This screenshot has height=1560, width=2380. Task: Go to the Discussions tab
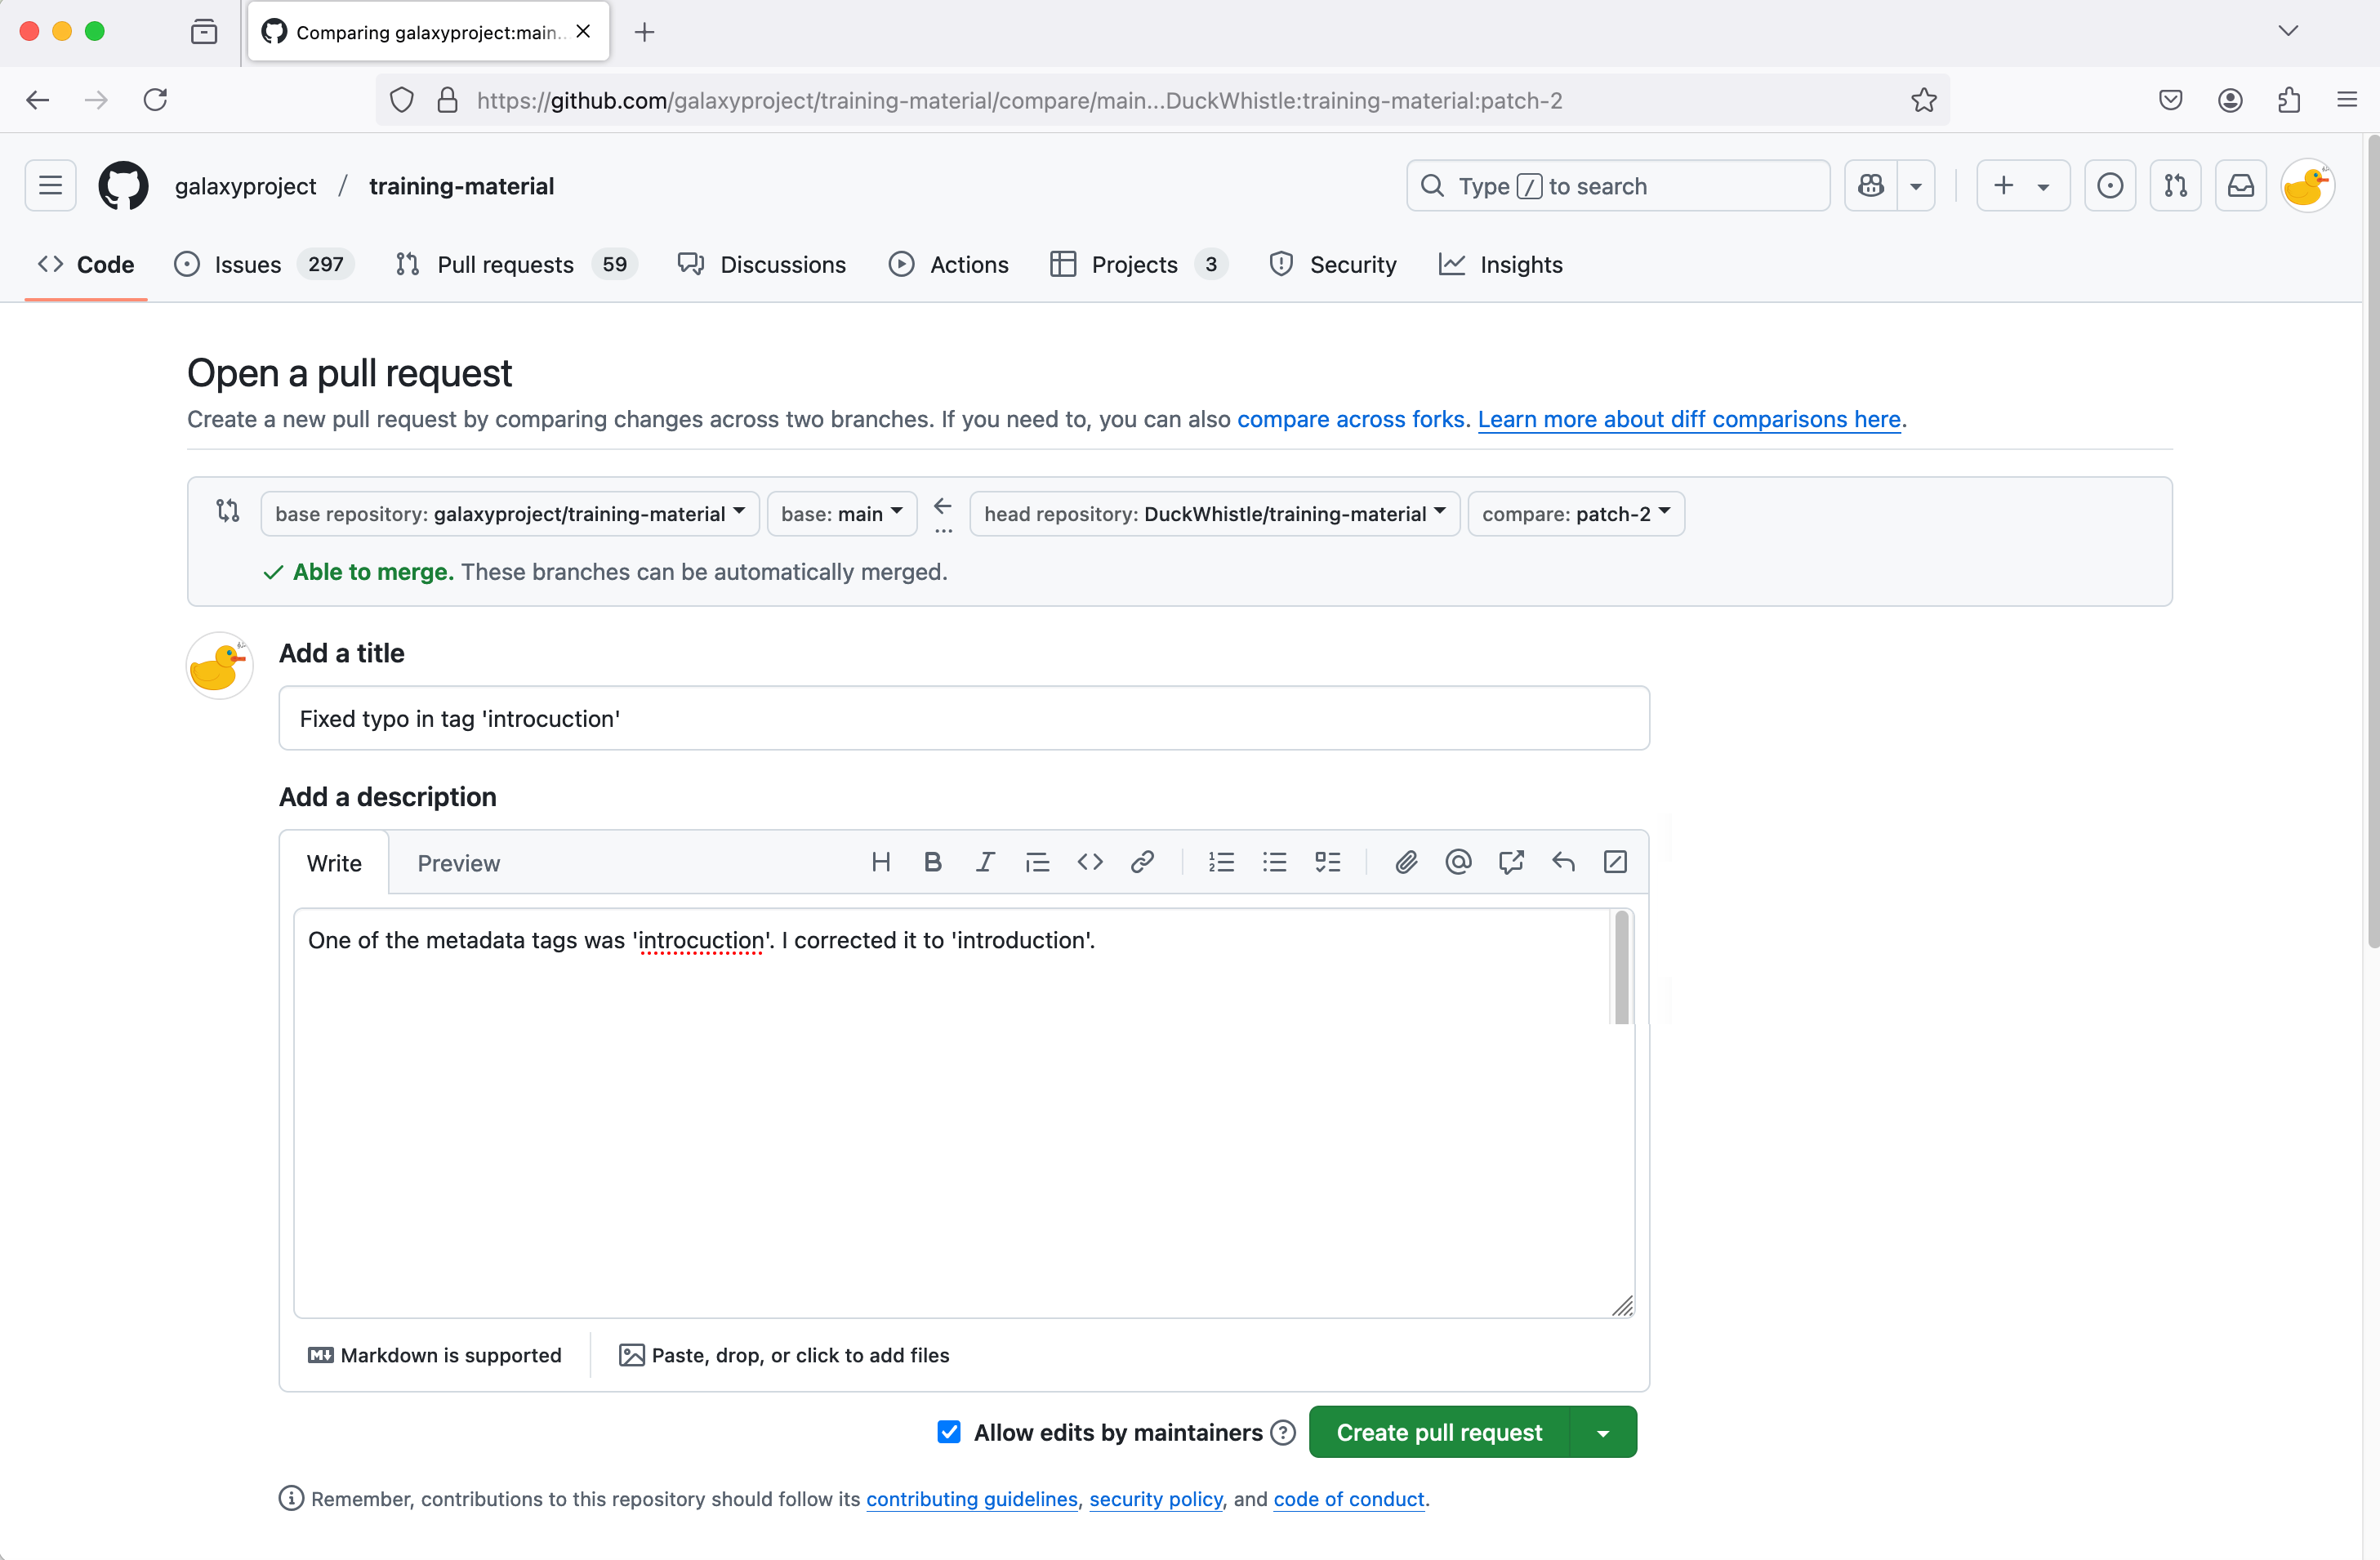point(762,264)
